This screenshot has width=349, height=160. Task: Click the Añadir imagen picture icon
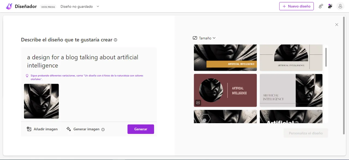[29, 129]
